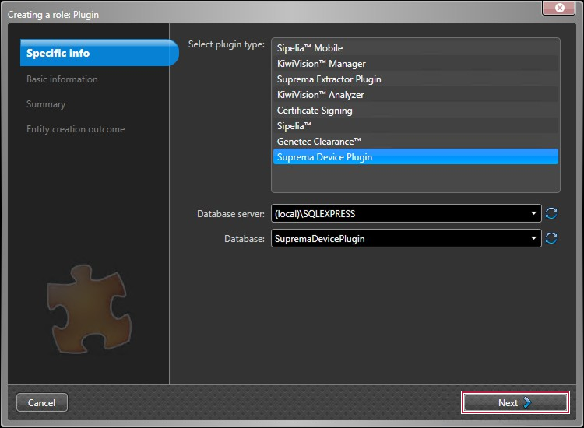The width and height of the screenshot is (584, 428).
Task: Refresh the Database list
Action: coord(551,239)
